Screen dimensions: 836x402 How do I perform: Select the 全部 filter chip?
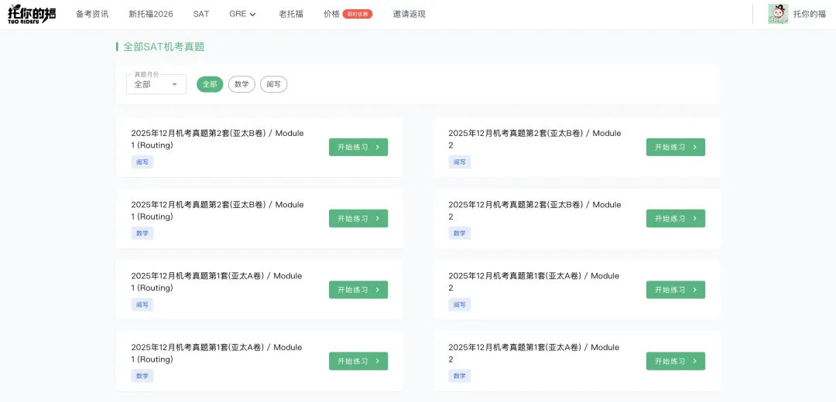pos(210,84)
